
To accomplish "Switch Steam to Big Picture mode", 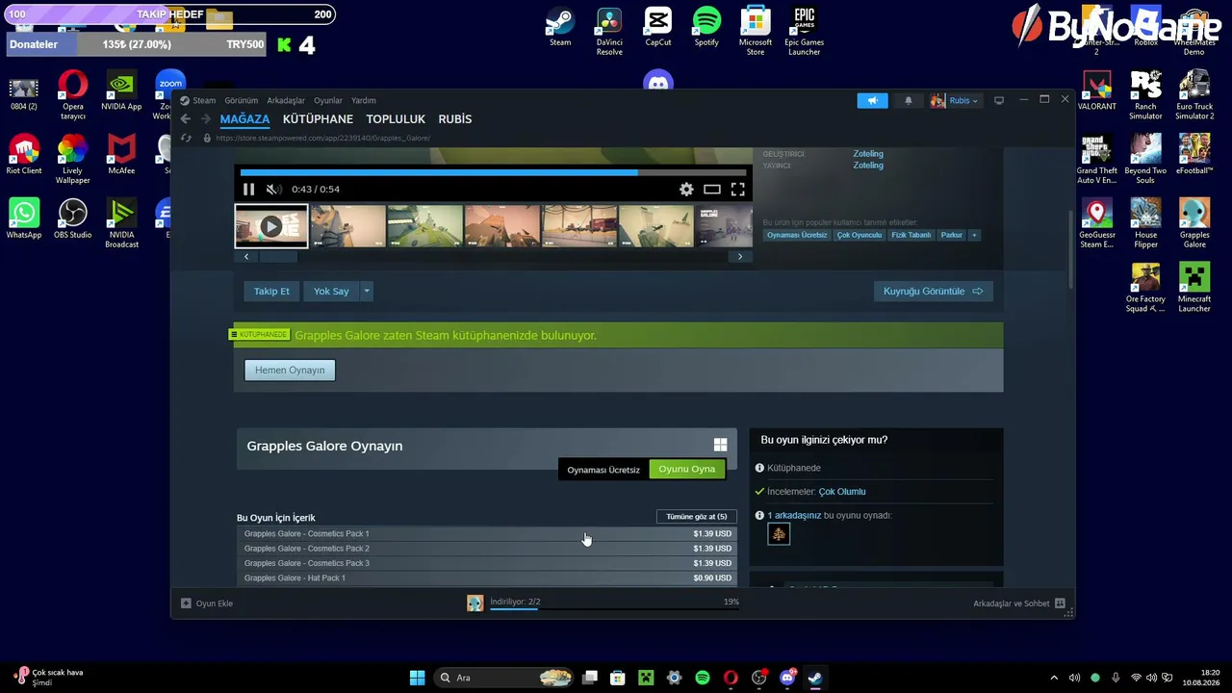I will [999, 100].
